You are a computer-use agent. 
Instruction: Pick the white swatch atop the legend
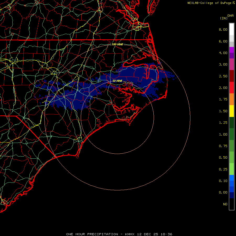[x=232, y=29]
